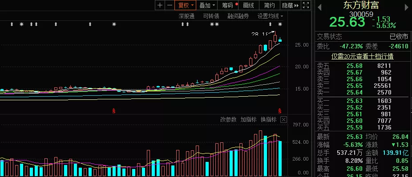Viewport: 412px width, 177px height.
Task: Click the leftmost double-arrow event marker
Action: pos(12,24)
